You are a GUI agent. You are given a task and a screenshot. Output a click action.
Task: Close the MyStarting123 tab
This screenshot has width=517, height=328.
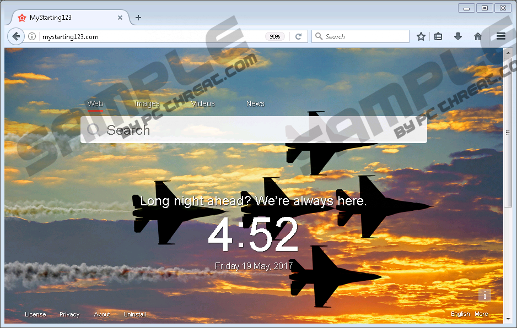click(x=120, y=18)
